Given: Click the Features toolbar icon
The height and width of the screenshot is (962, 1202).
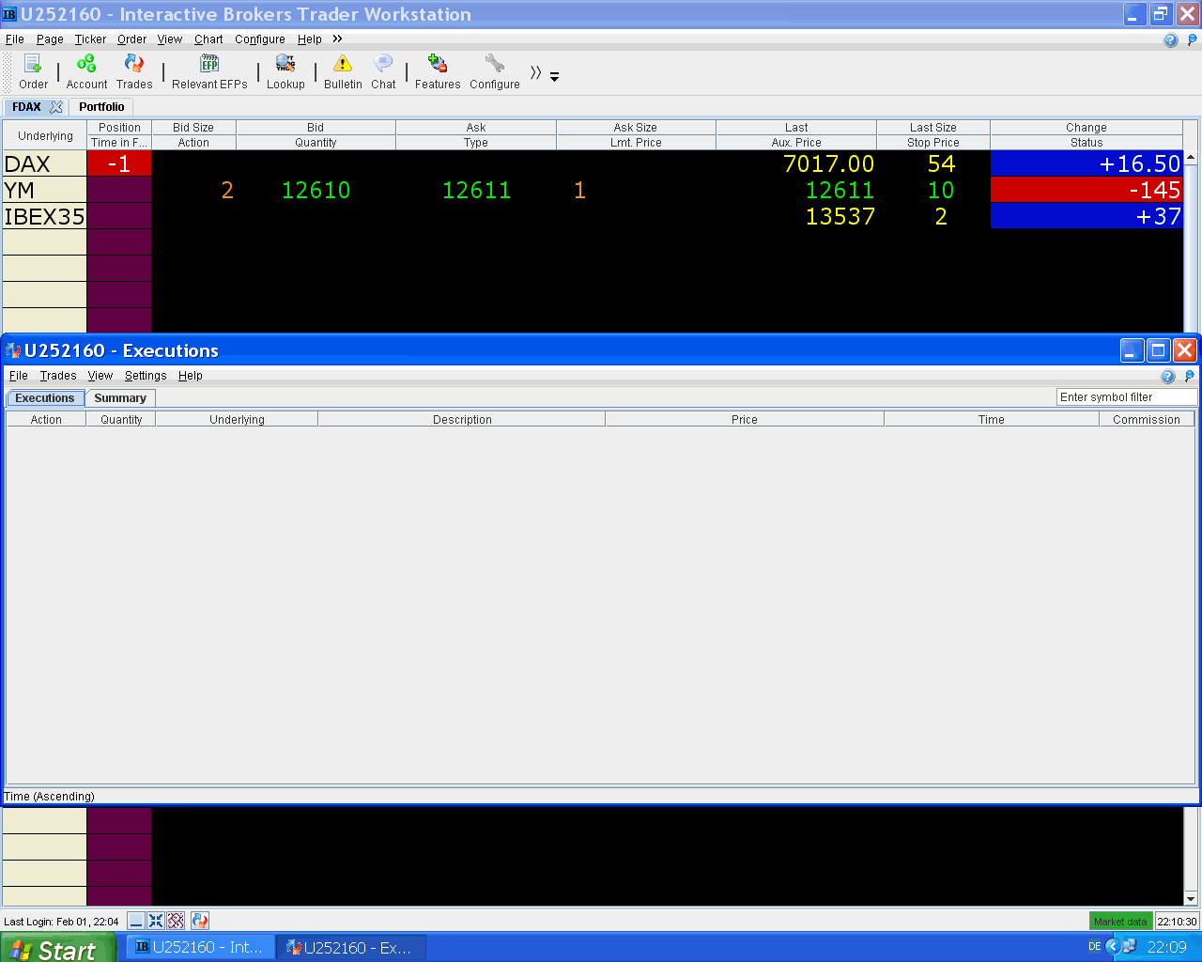Looking at the screenshot, I should 438,71.
